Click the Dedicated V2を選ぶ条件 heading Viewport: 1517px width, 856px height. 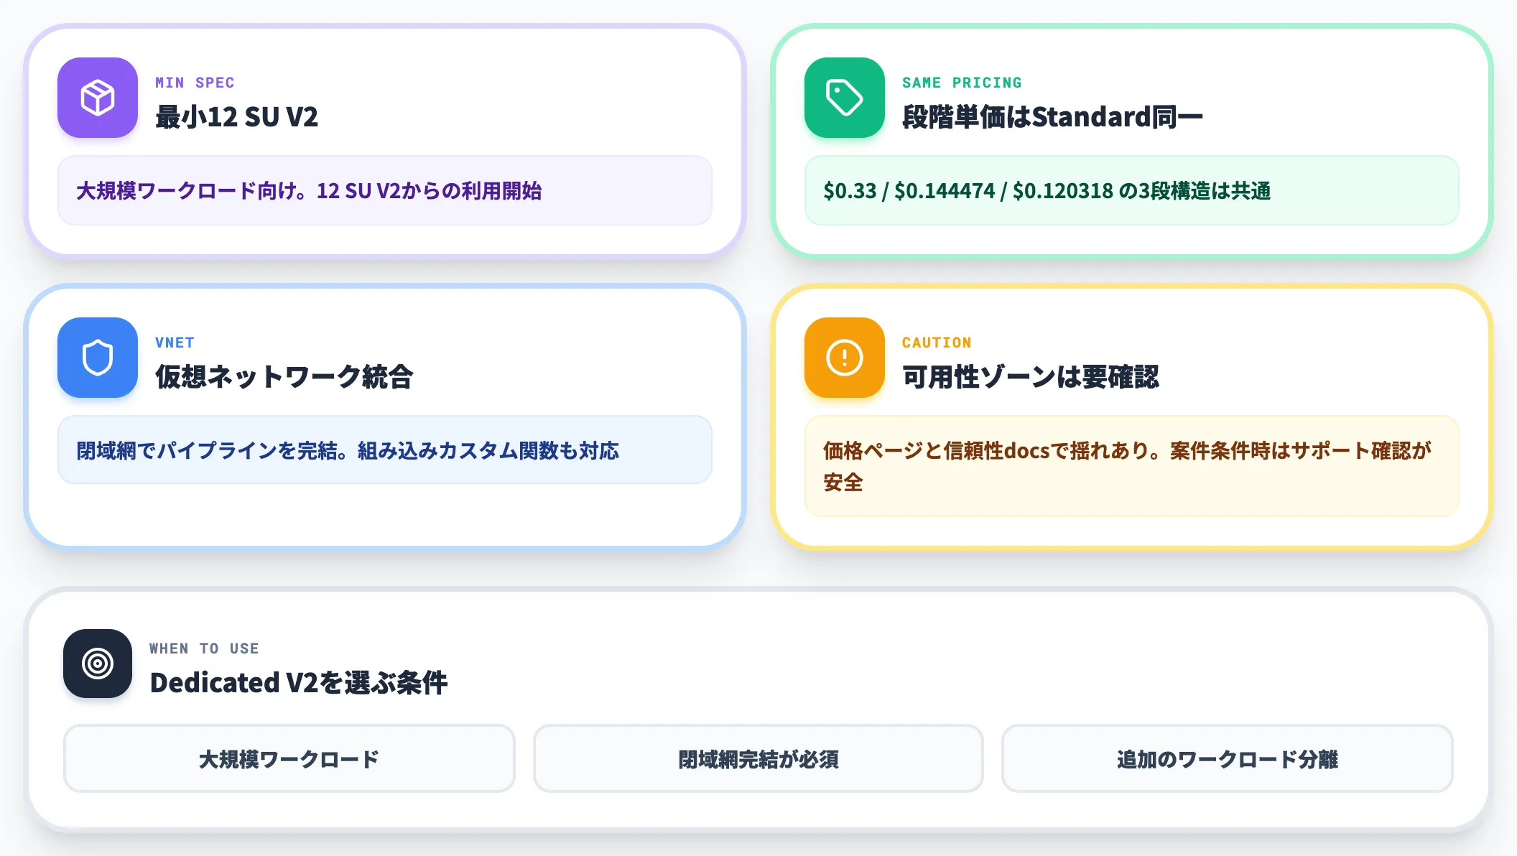(x=299, y=683)
